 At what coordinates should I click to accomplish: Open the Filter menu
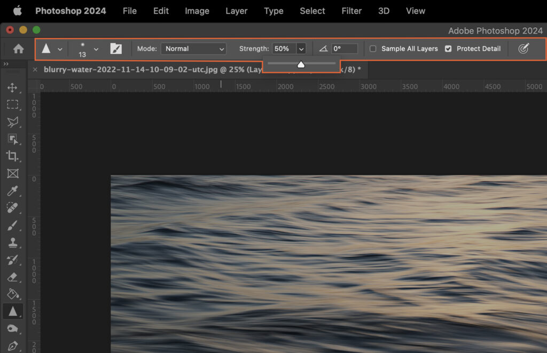click(351, 11)
